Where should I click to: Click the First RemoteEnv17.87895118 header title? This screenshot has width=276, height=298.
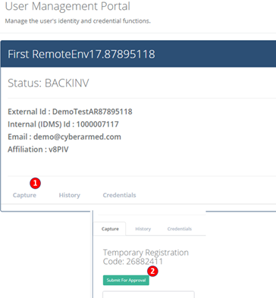point(81,54)
